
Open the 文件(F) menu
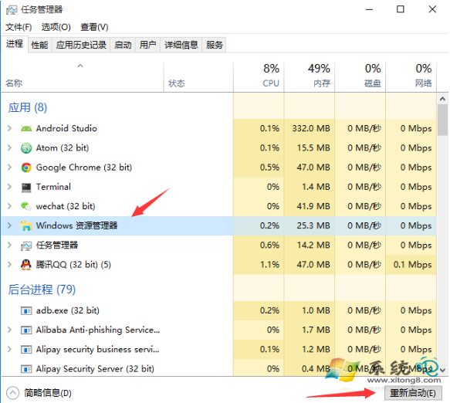click(x=19, y=27)
